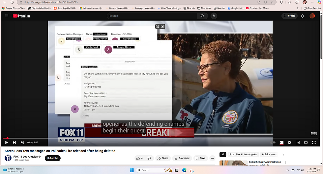Open Google Earth bookmark
This screenshot has width=323, height=174.
pos(235,8)
